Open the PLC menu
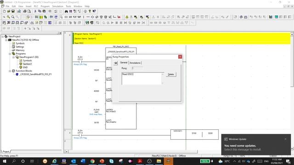 pos(36,6)
